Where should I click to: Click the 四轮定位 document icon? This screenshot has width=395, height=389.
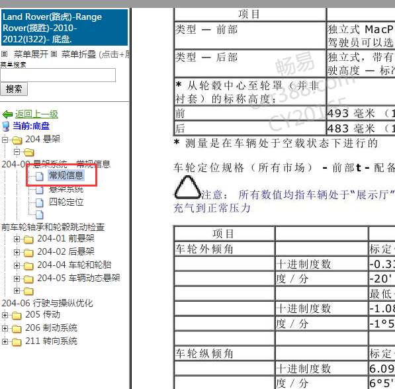pyautogui.click(x=39, y=202)
